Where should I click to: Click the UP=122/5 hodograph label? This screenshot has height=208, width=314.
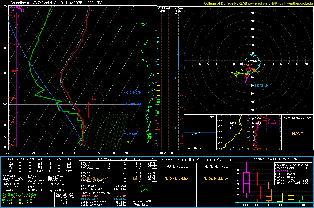pos(254,61)
